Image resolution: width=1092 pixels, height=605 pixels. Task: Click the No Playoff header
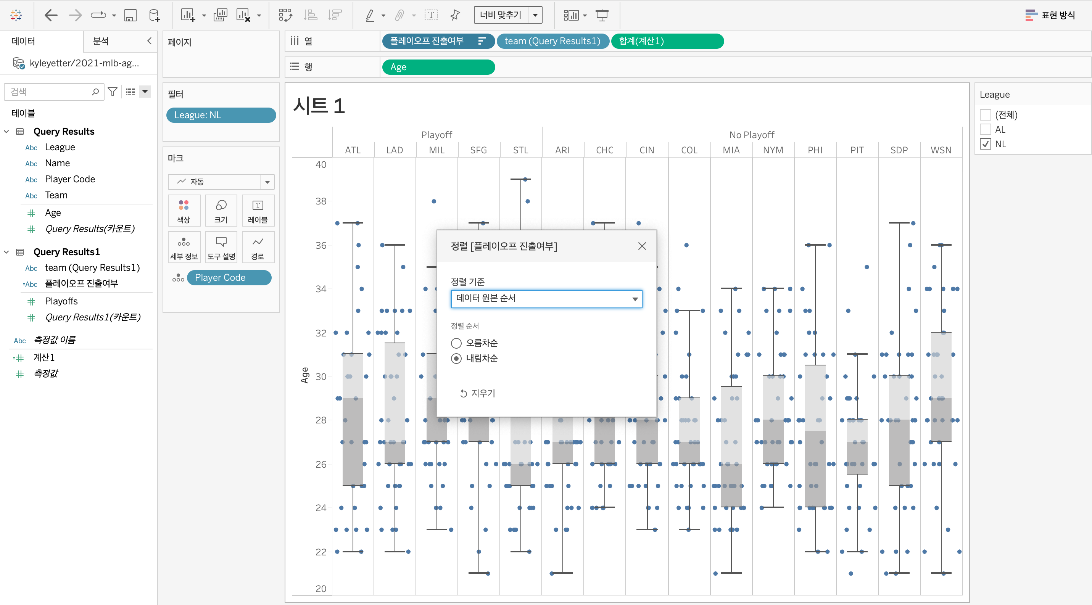click(751, 135)
